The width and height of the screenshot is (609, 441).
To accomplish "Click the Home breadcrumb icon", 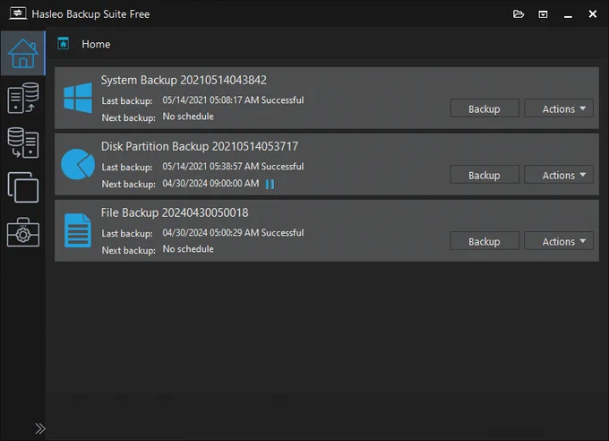I will [64, 43].
